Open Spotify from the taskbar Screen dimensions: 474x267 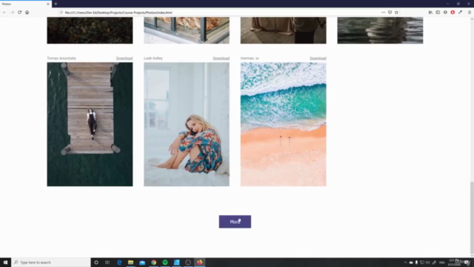pyautogui.click(x=165, y=262)
